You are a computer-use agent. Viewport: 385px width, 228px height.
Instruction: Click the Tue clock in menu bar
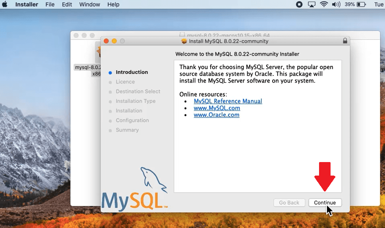(x=379, y=4)
